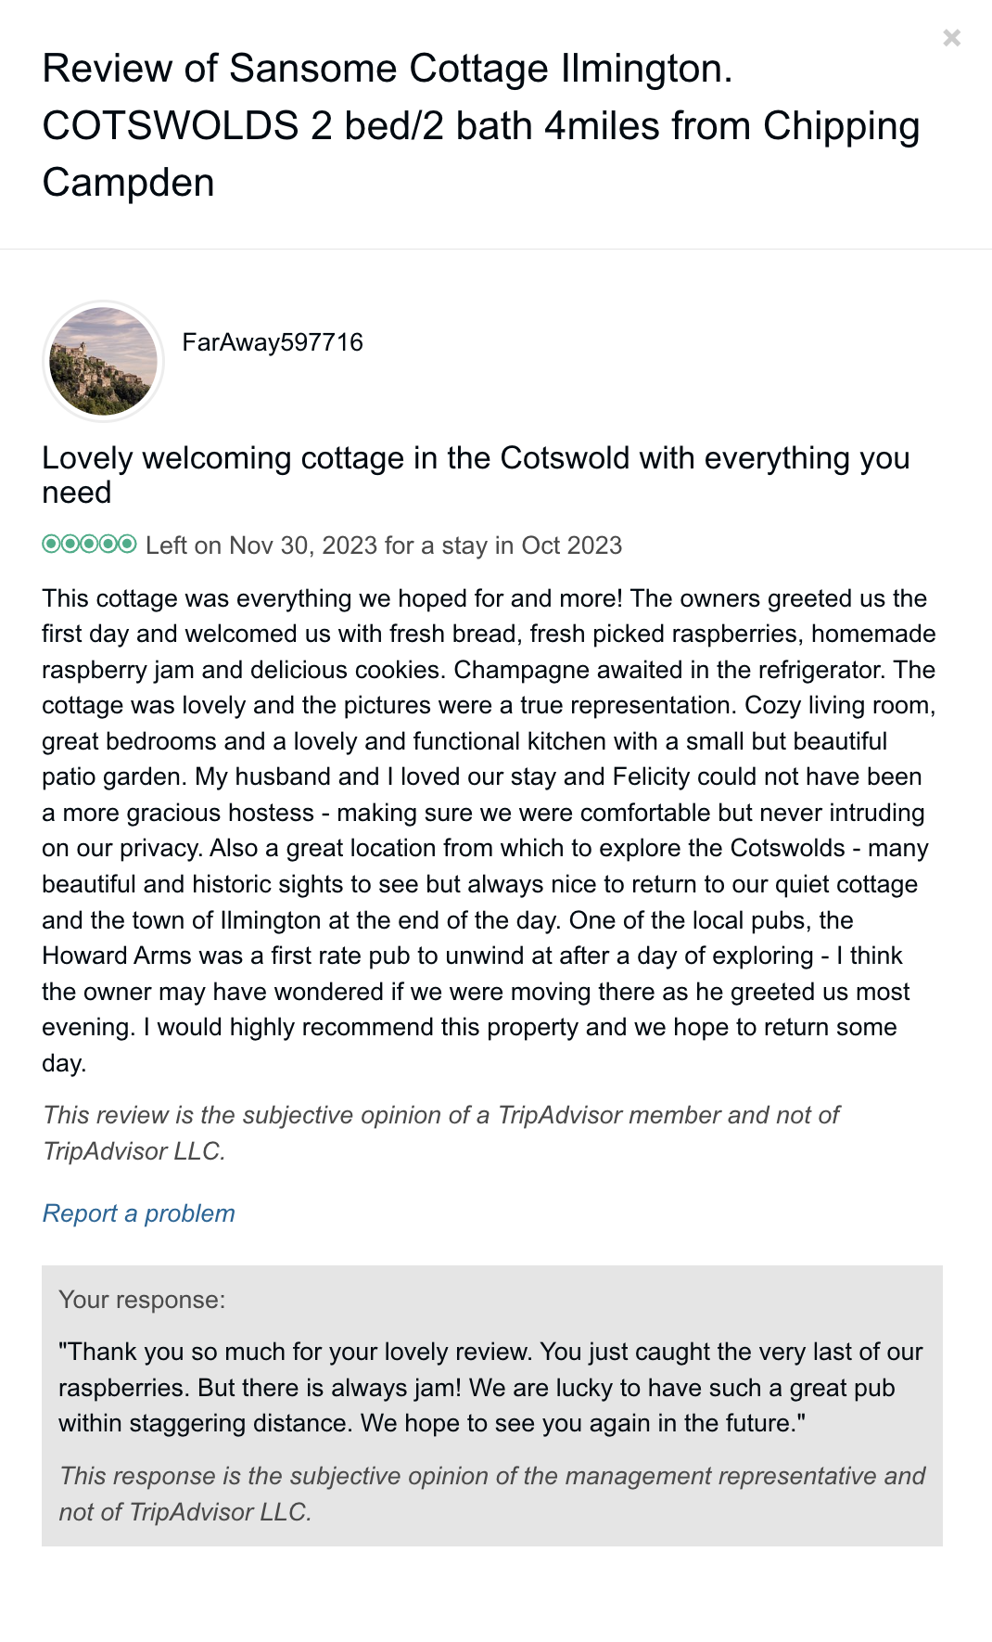Click FarAway597716's profile avatar photo
992x1642 pixels.
103,361
